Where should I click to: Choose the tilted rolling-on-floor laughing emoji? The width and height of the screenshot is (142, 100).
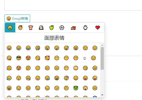pyautogui.click(x=38, y=48)
